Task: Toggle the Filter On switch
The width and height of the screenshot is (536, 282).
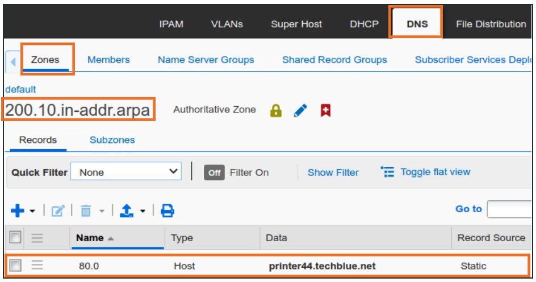Action: pyautogui.click(x=214, y=172)
